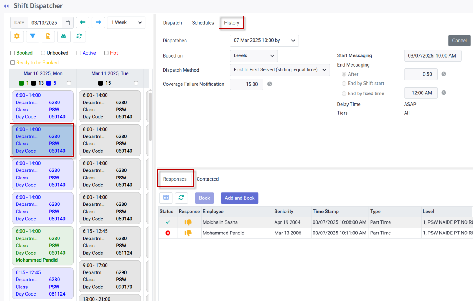Click the Add and Book button

pyautogui.click(x=240, y=198)
